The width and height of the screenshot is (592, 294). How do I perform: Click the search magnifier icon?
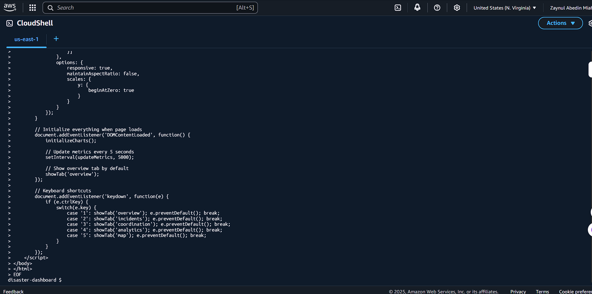click(x=50, y=8)
